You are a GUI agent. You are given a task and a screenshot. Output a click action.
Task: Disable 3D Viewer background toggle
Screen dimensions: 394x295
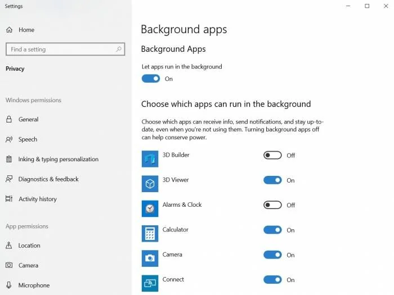[272, 180]
